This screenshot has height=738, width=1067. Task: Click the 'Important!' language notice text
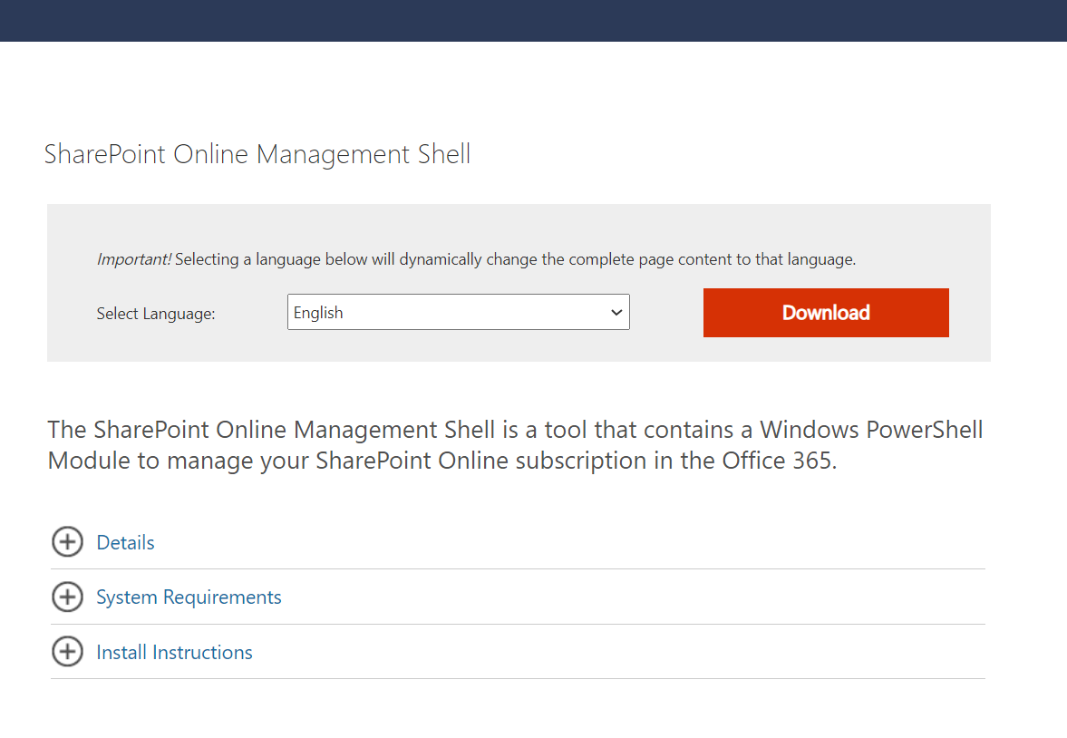pyautogui.click(x=476, y=259)
